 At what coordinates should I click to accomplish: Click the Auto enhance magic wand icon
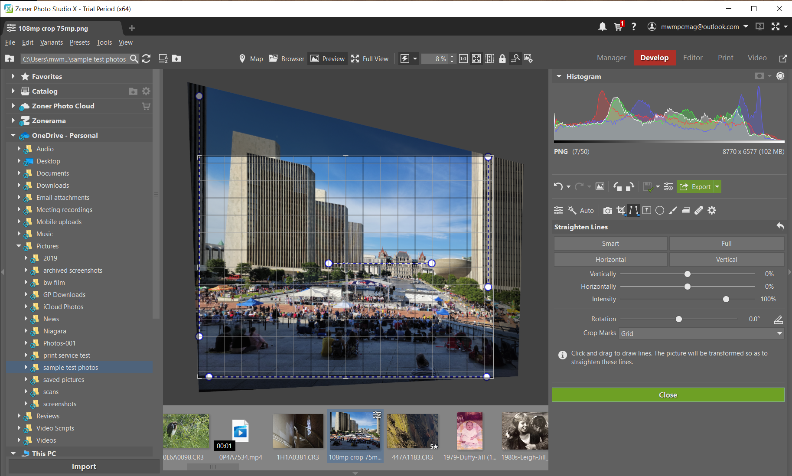coord(572,210)
